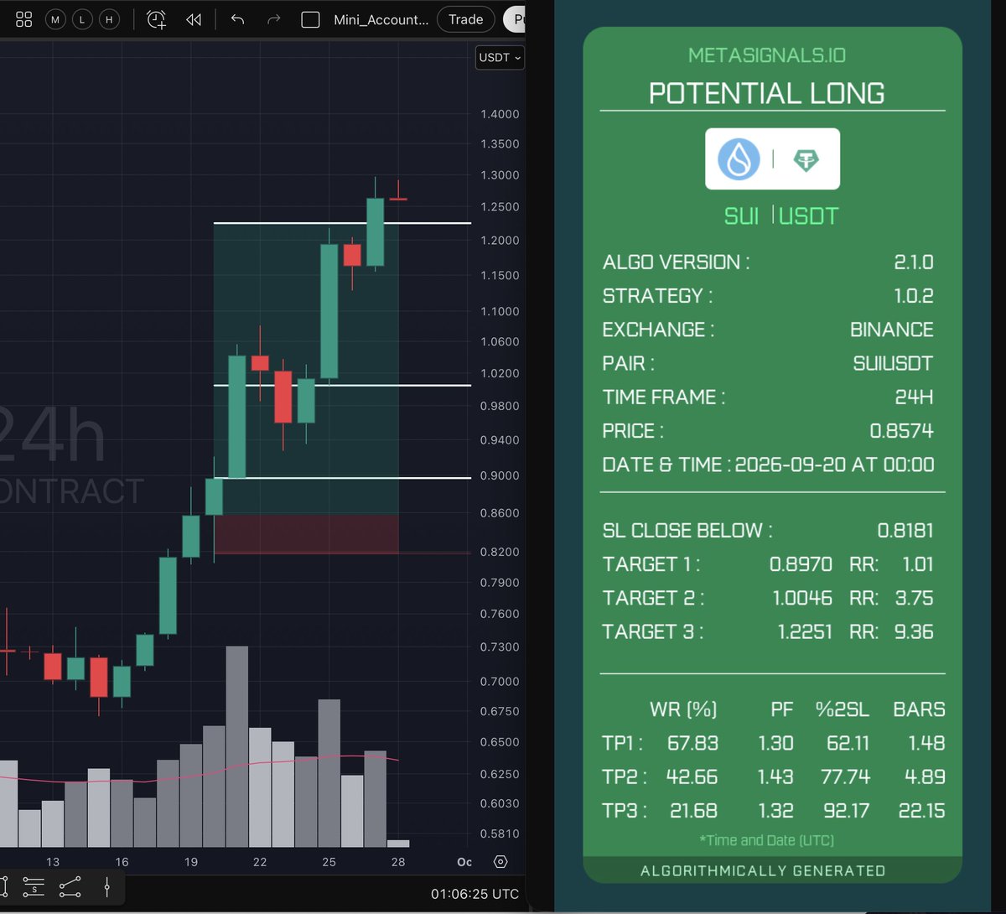Image resolution: width=1006 pixels, height=914 pixels.
Task: Click the date 2026-09-20 AT 00:00
Action: tap(835, 465)
